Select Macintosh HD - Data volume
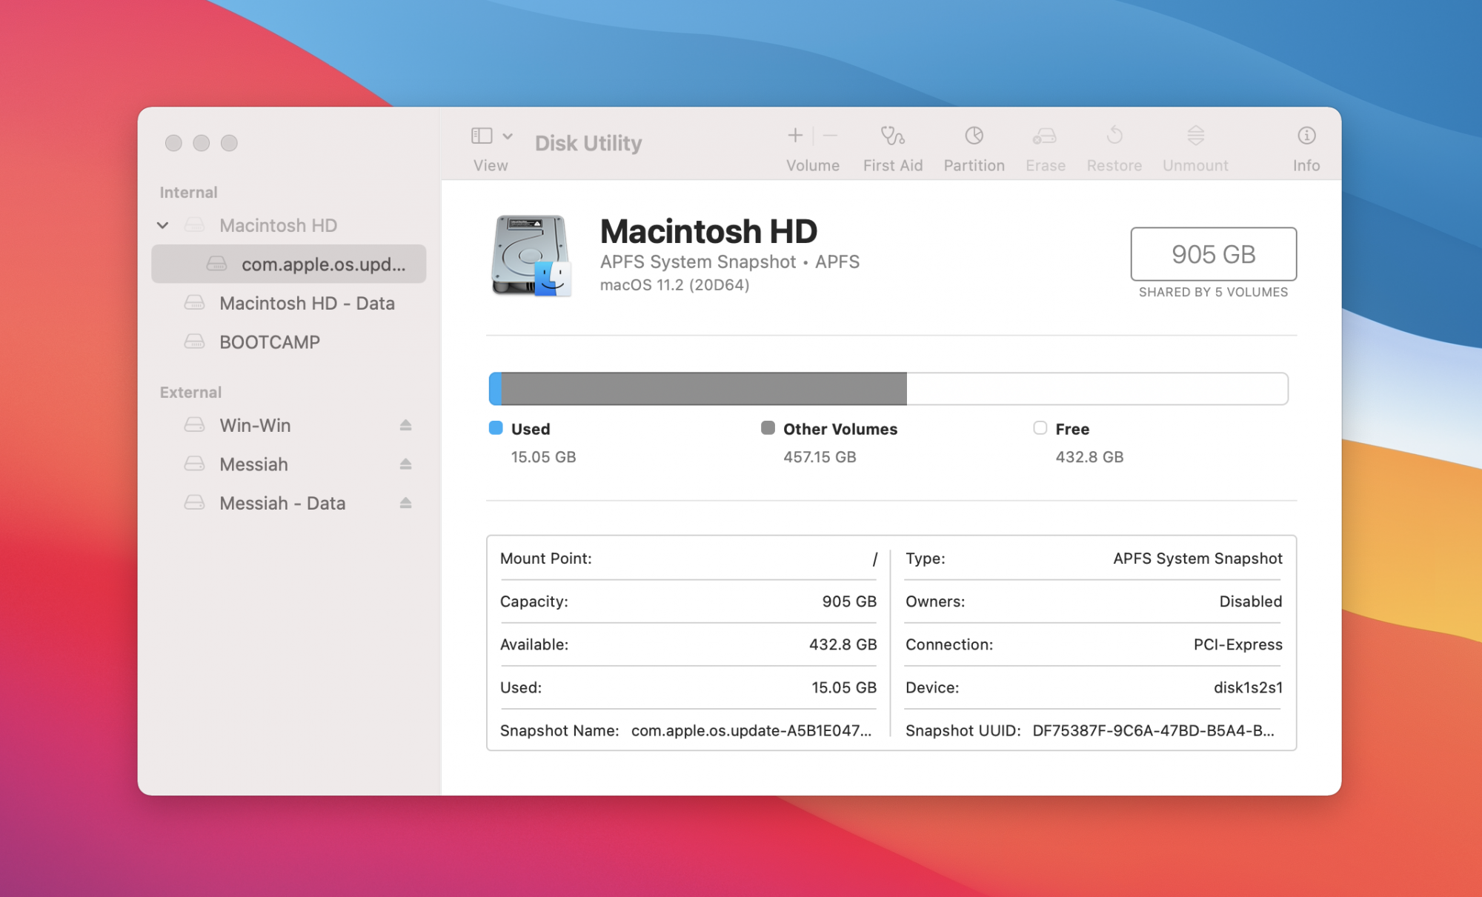 (289, 303)
